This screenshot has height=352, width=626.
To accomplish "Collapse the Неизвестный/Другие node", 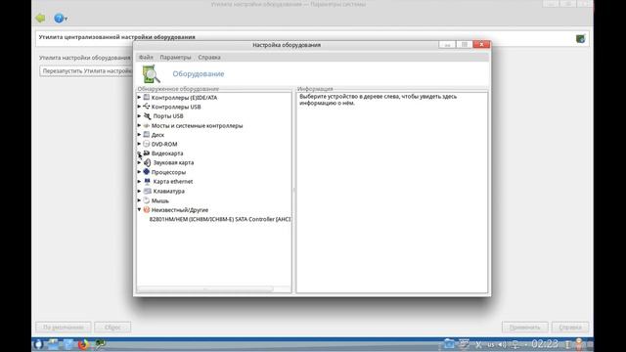I will [x=139, y=209].
